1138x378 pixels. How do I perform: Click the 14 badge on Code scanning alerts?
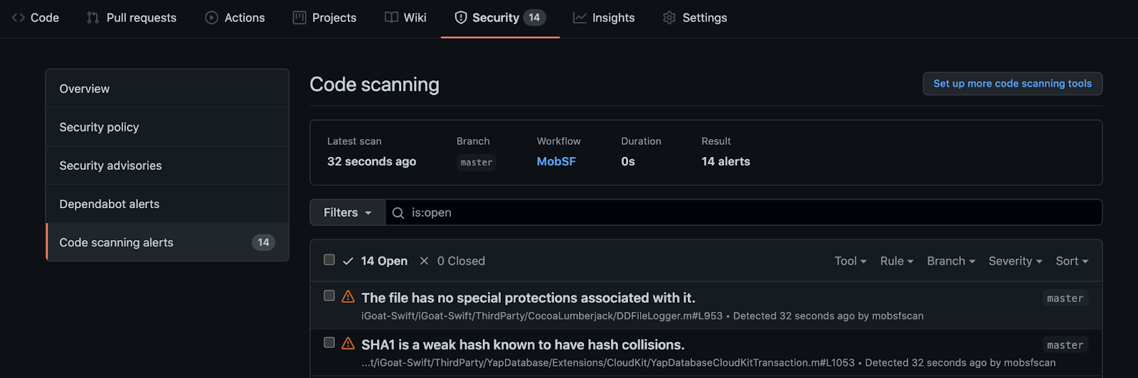click(263, 242)
